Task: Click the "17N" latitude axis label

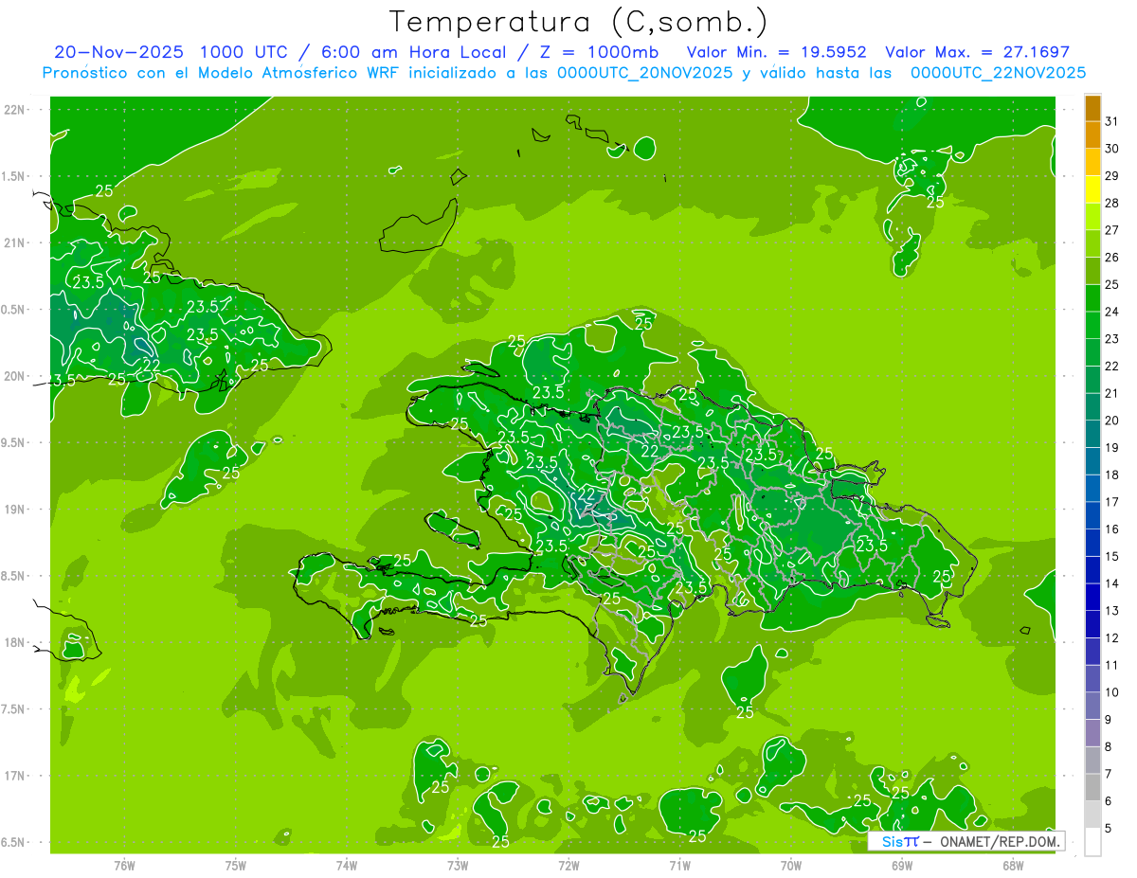Action: (x=15, y=776)
